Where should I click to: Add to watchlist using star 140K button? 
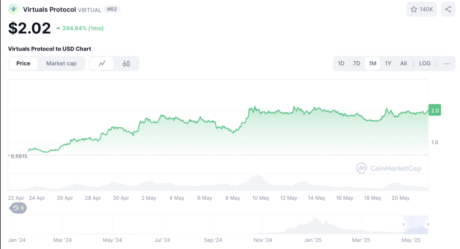tap(421, 9)
